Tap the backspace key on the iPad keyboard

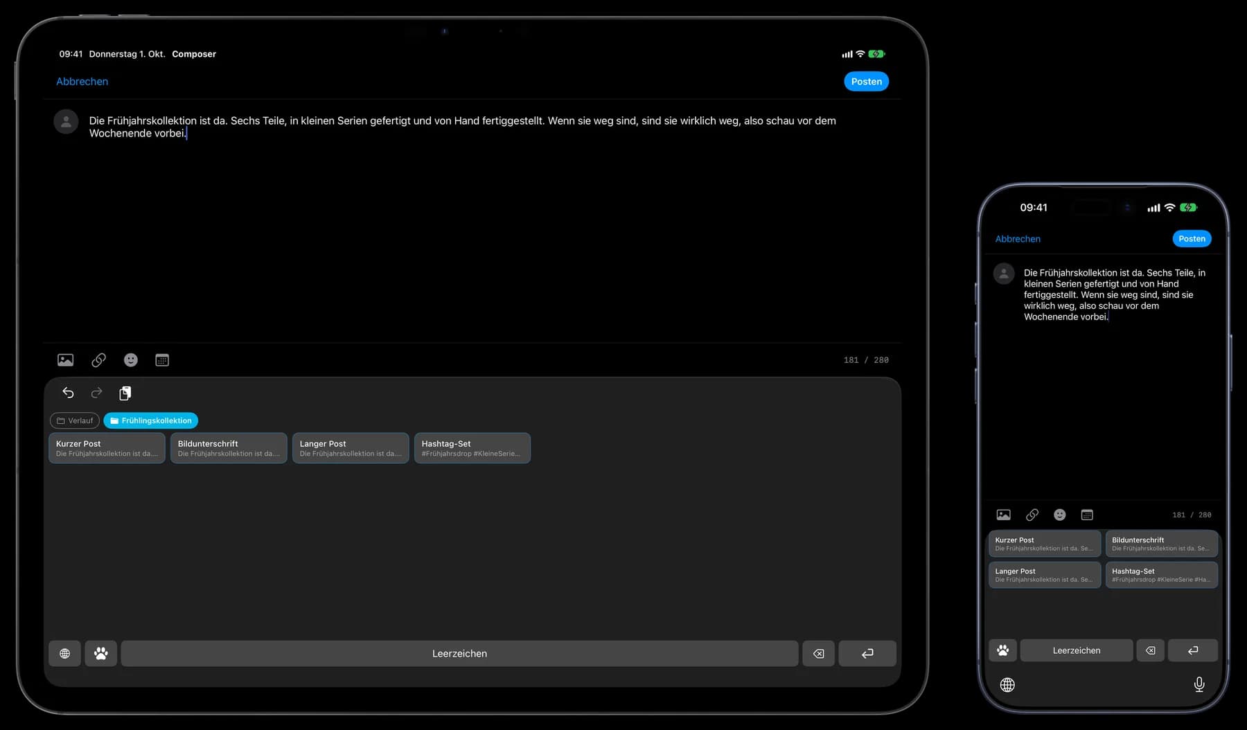click(x=818, y=654)
